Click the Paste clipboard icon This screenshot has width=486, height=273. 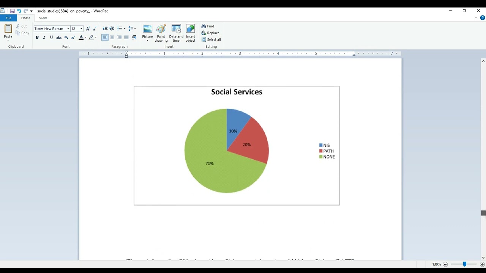pos(8,29)
